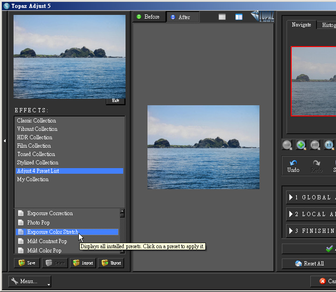Click the zoom in plus icon
The width and height of the screenshot is (336, 292).
[x=301, y=145]
